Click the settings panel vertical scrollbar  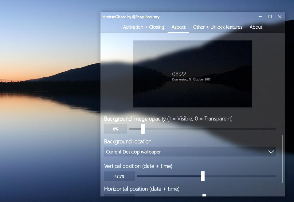[x=282, y=159]
